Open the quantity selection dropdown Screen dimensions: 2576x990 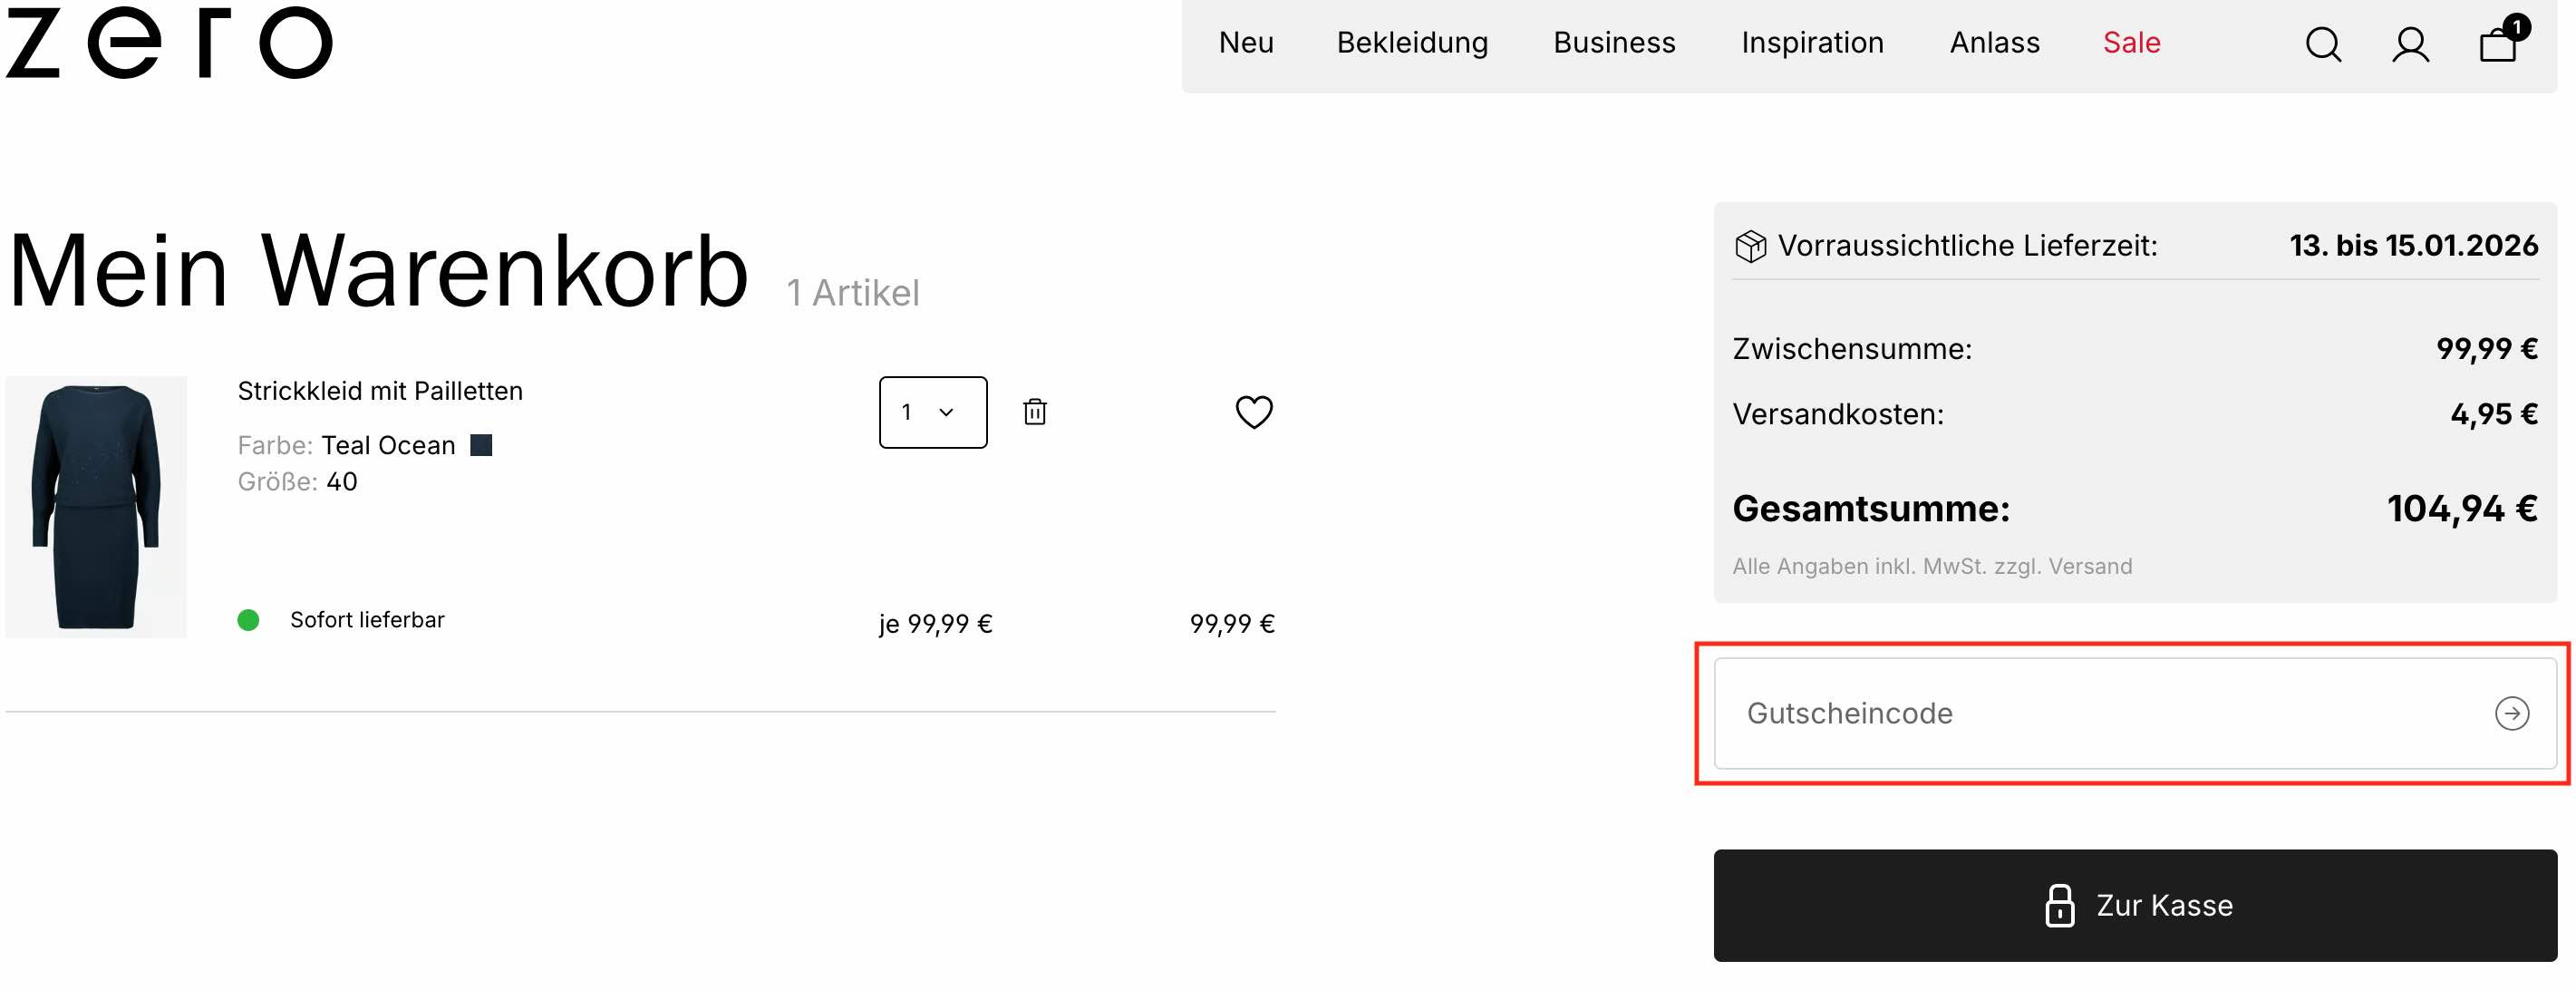click(x=932, y=412)
